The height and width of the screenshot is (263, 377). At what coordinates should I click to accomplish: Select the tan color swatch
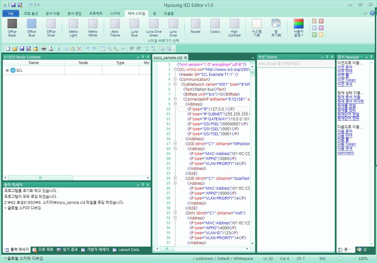tap(314, 21)
